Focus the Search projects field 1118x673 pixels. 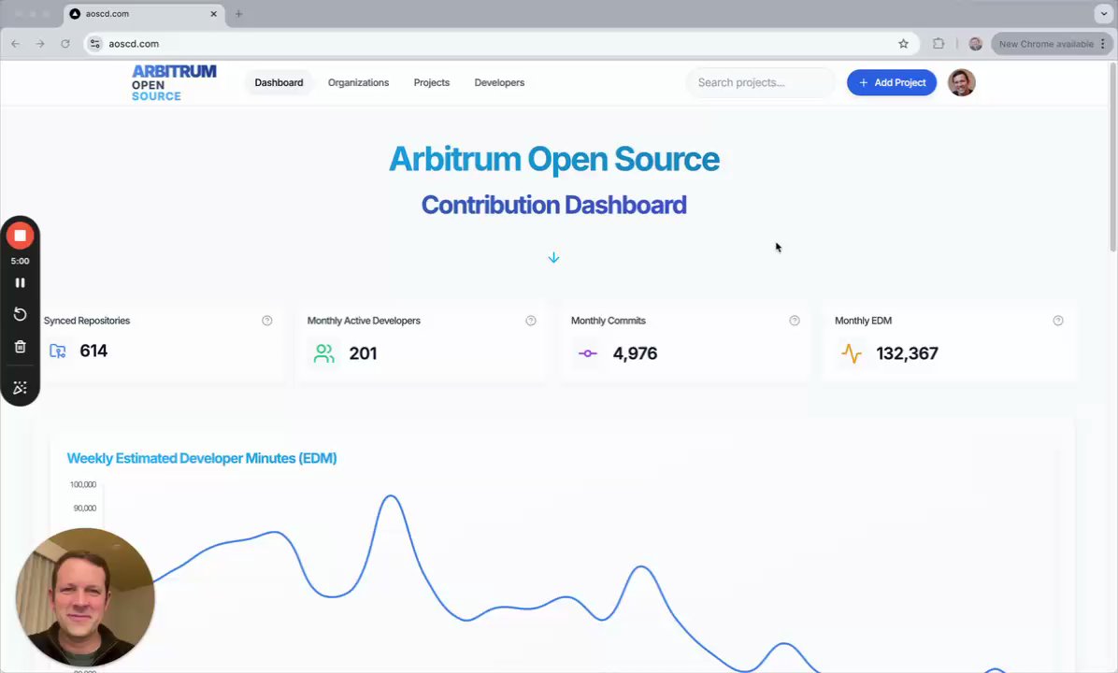tap(760, 82)
